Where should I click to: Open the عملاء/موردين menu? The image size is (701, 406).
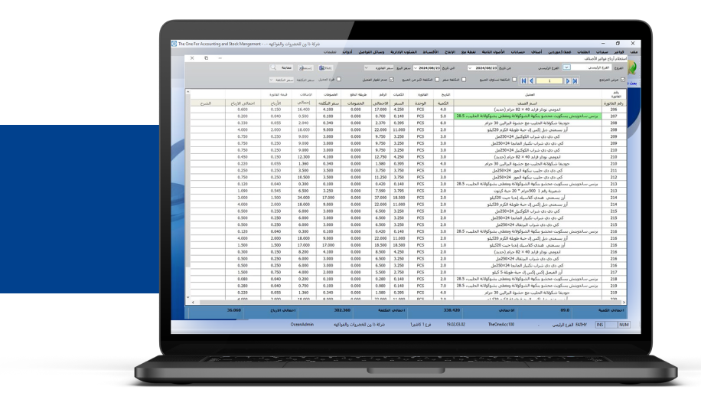pos(559,52)
